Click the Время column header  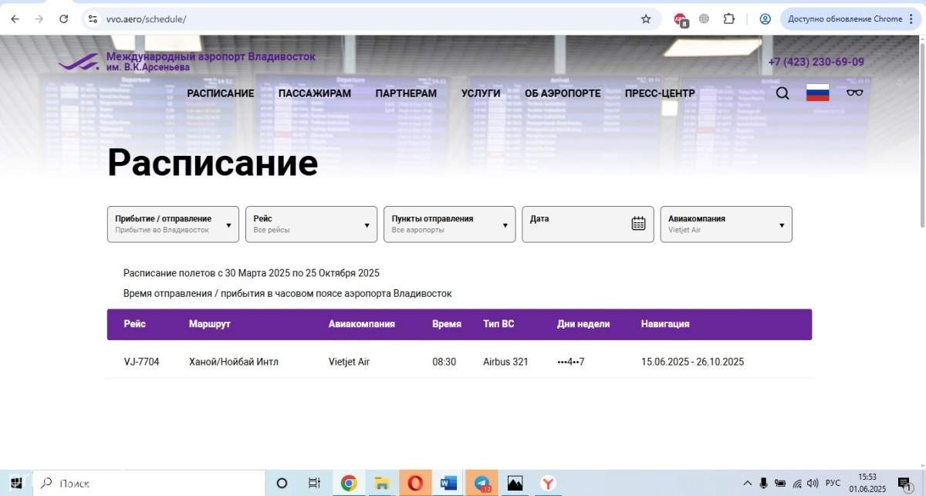pyautogui.click(x=447, y=324)
